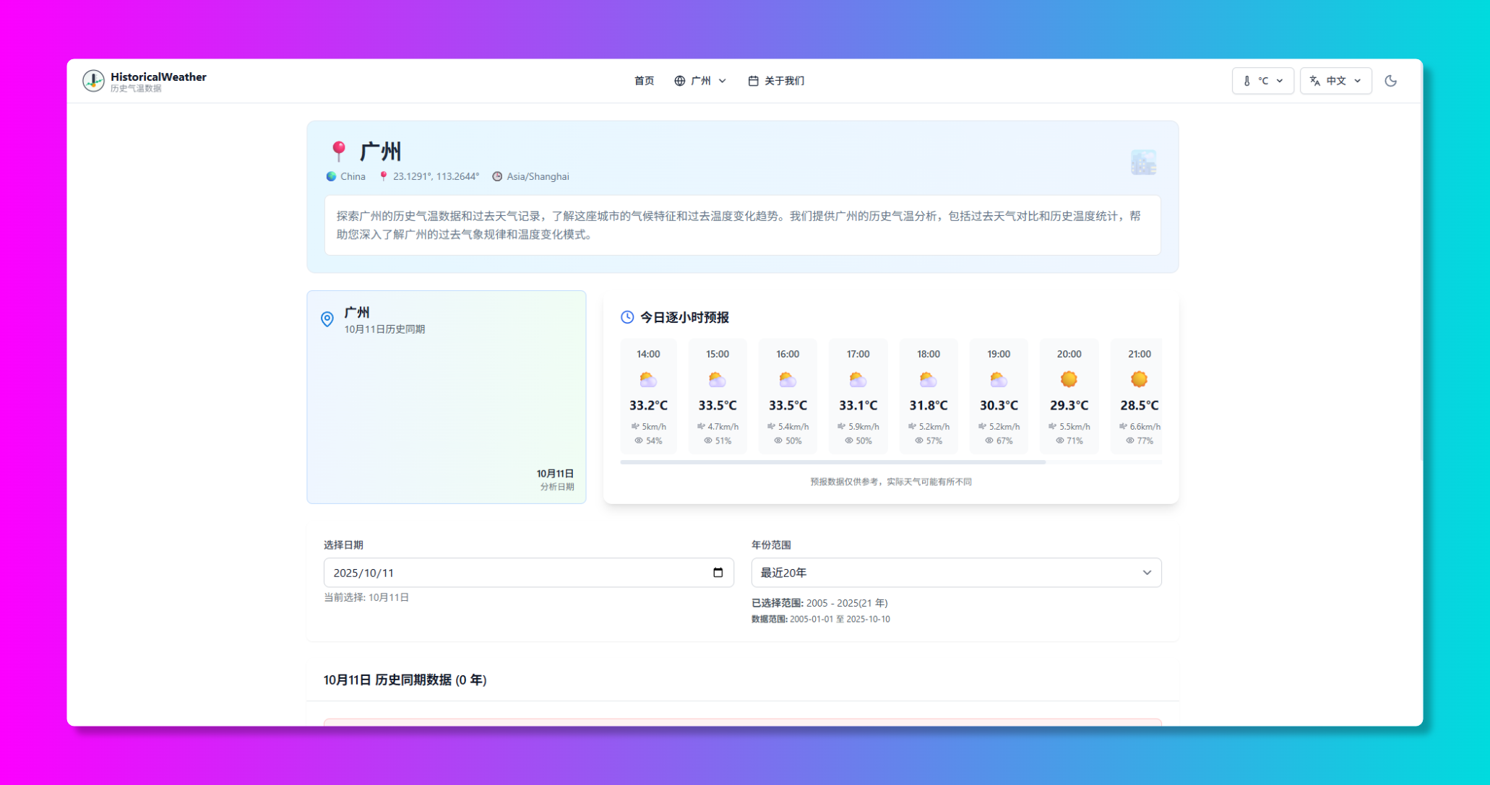
Task: Toggle dark mode with moon icon
Action: (1390, 81)
